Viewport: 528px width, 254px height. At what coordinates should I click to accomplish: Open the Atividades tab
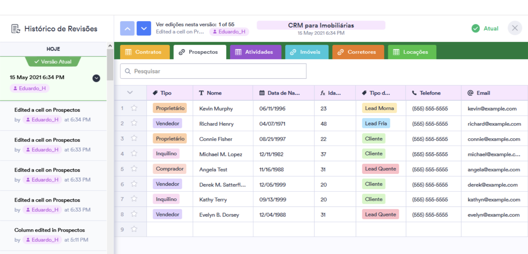[x=256, y=52]
